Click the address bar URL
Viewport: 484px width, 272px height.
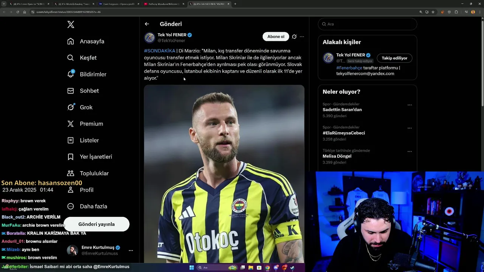pos(68,12)
